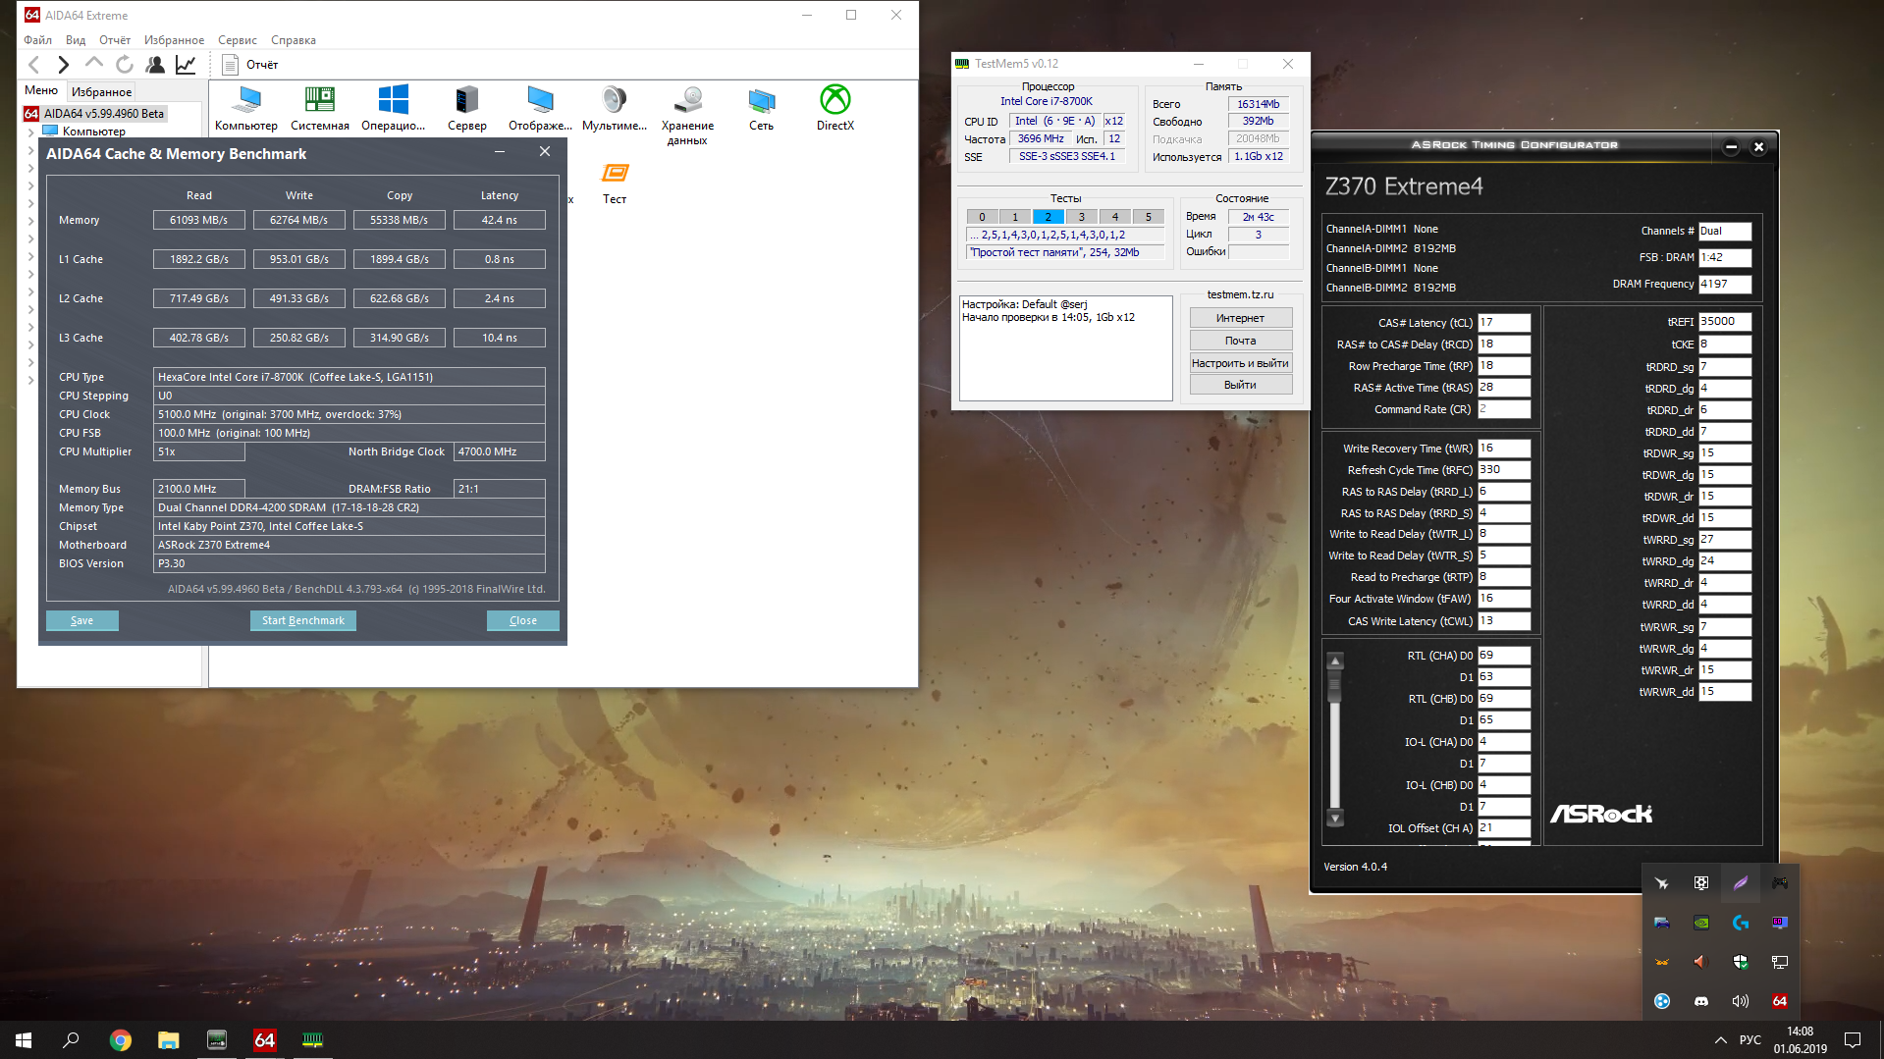
Task: Click the ASRock timing panel scrollbar thumb
Action: pos(1335,687)
